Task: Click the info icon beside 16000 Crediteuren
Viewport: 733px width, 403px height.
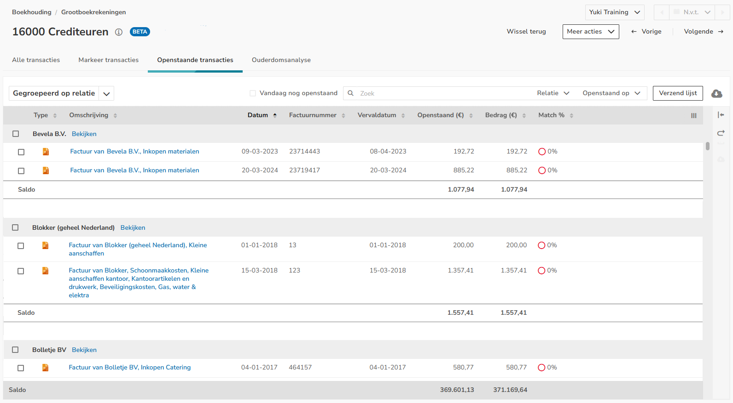Action: coord(119,32)
